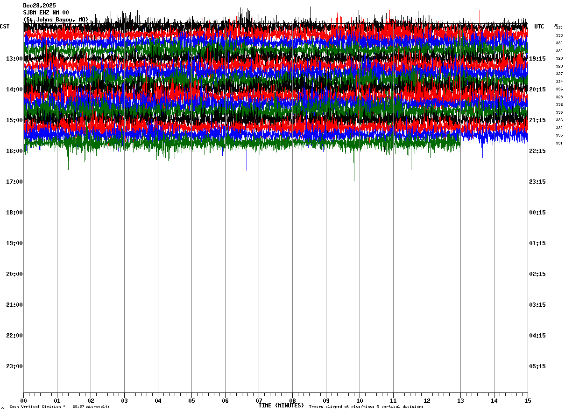Click the 19:15 UTC time label

[537, 59]
